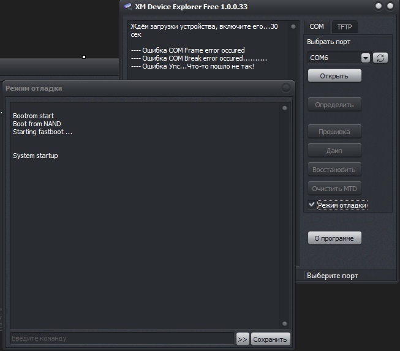
Task: Click the Очистить MTD button
Action: (334, 189)
